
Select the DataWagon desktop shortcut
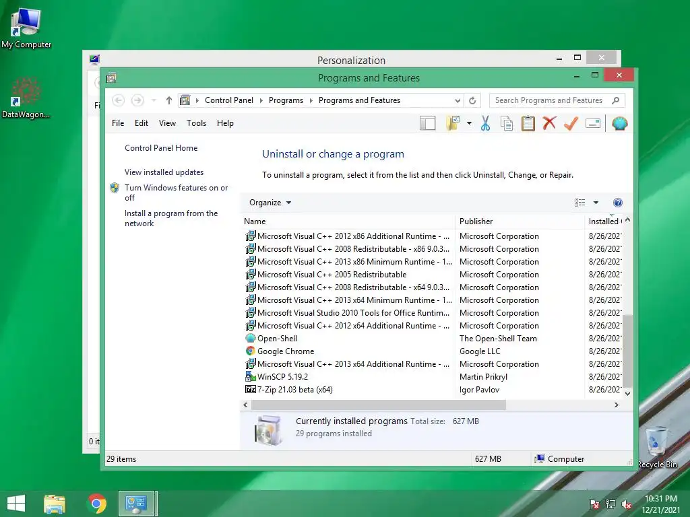pos(26,98)
